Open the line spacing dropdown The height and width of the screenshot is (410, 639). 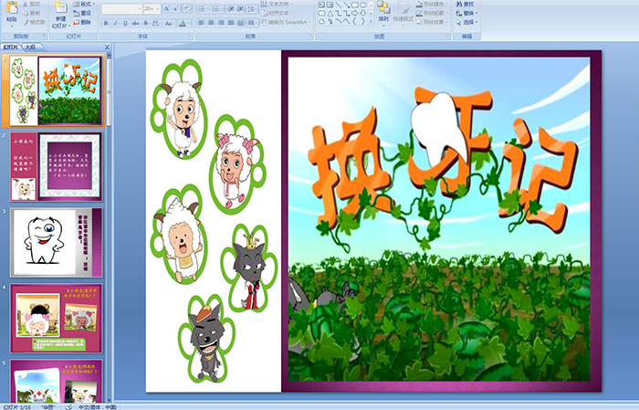point(253,9)
